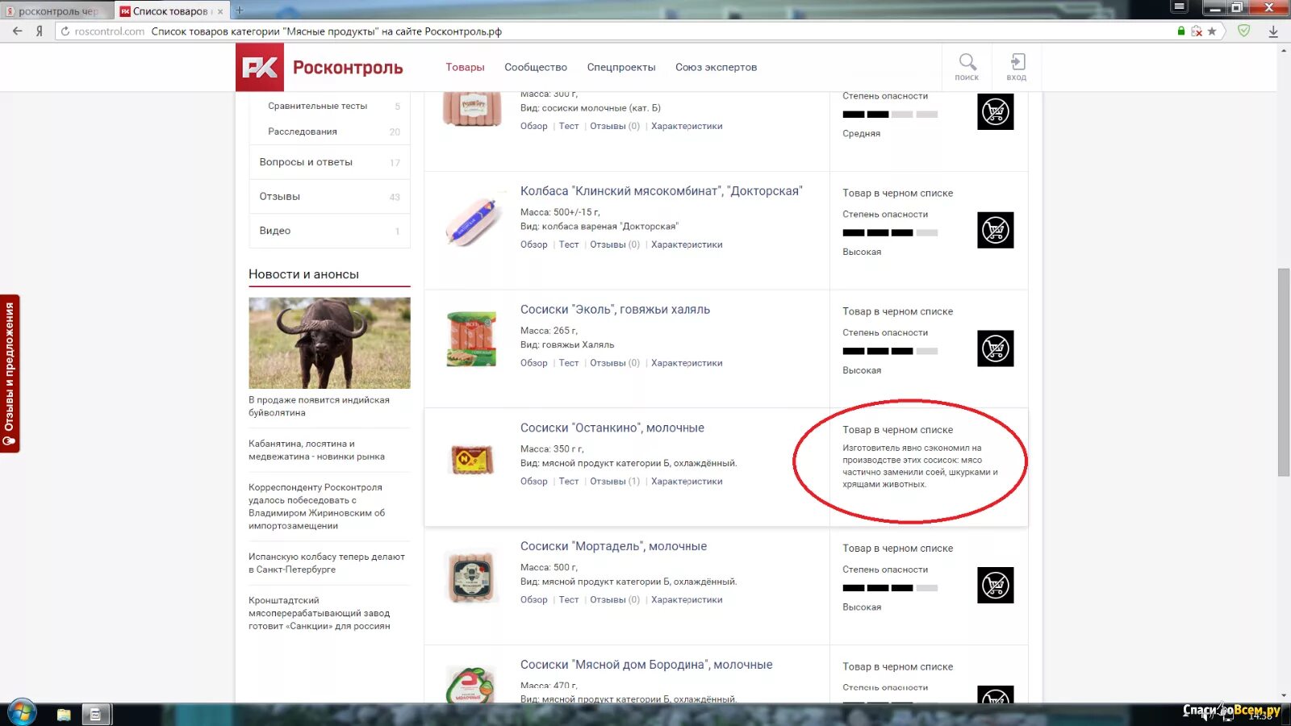This screenshot has width=1291, height=726.
Task: Open the Отзывы и предложения side tab
Action: coord(10,373)
